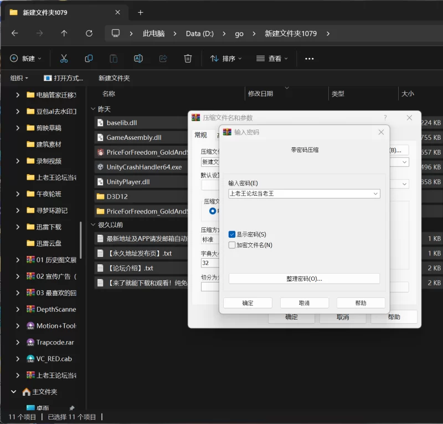Switch to the 常规 tab in archive dialog
Viewport: 443px width, 424px height.
[201, 135]
